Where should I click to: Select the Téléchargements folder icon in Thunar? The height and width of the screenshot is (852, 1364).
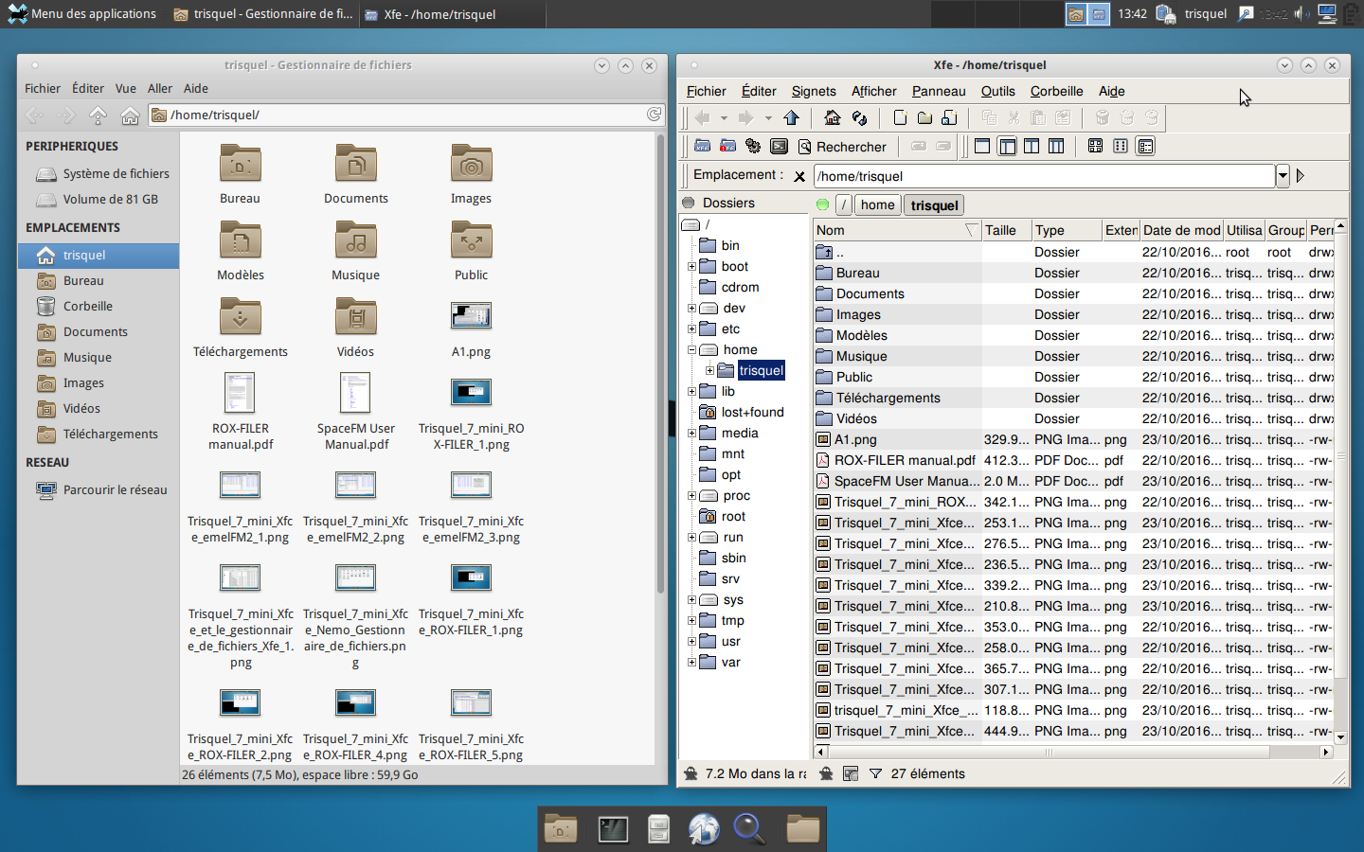click(241, 317)
